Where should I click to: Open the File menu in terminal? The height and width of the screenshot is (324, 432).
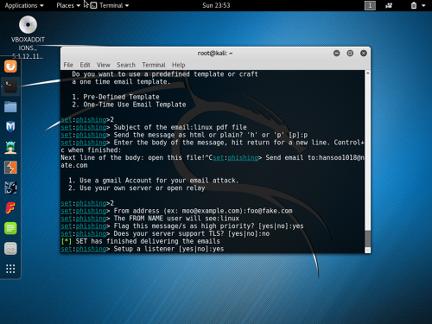68,65
